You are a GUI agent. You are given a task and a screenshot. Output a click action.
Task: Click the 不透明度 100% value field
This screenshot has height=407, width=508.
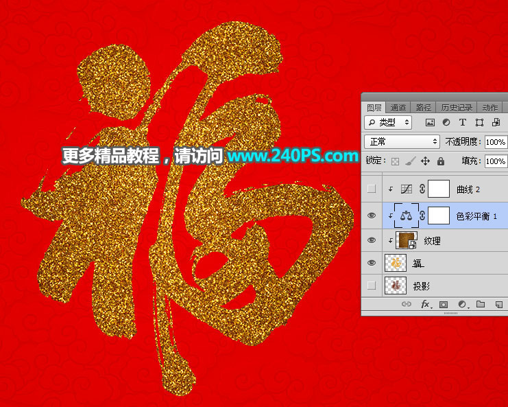(x=496, y=142)
